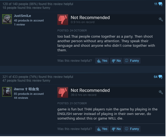The height and width of the screenshot is (137, 166).
Task: Vote No on JustSmiLe's review
Action: click(116, 61)
